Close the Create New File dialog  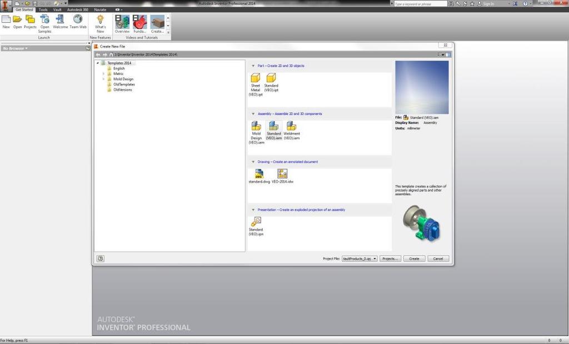point(445,45)
